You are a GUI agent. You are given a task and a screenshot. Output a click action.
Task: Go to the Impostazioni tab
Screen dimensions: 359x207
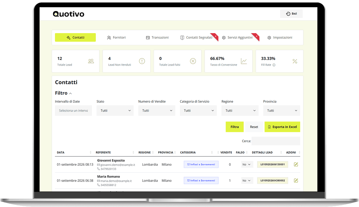280,37
